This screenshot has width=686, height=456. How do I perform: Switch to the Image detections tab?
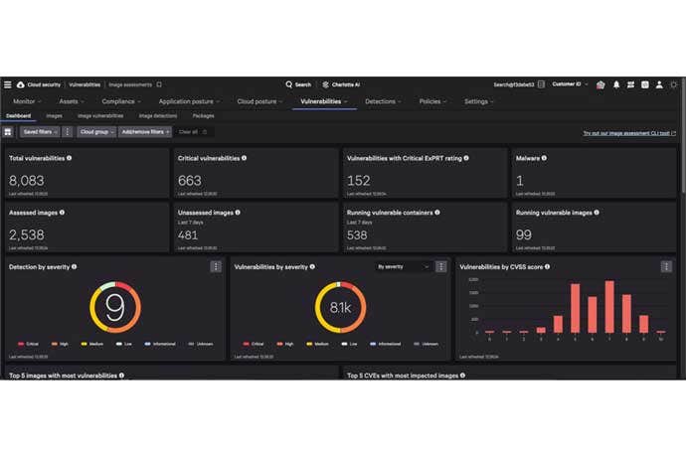pos(157,116)
